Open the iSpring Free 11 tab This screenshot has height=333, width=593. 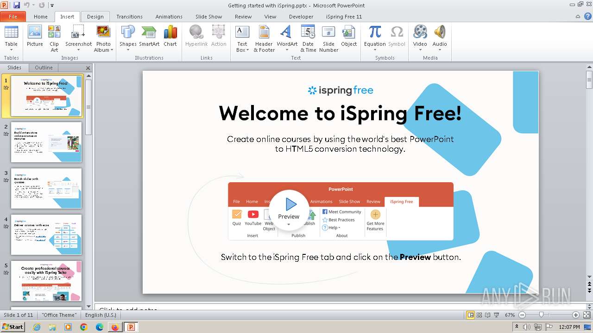344,16
